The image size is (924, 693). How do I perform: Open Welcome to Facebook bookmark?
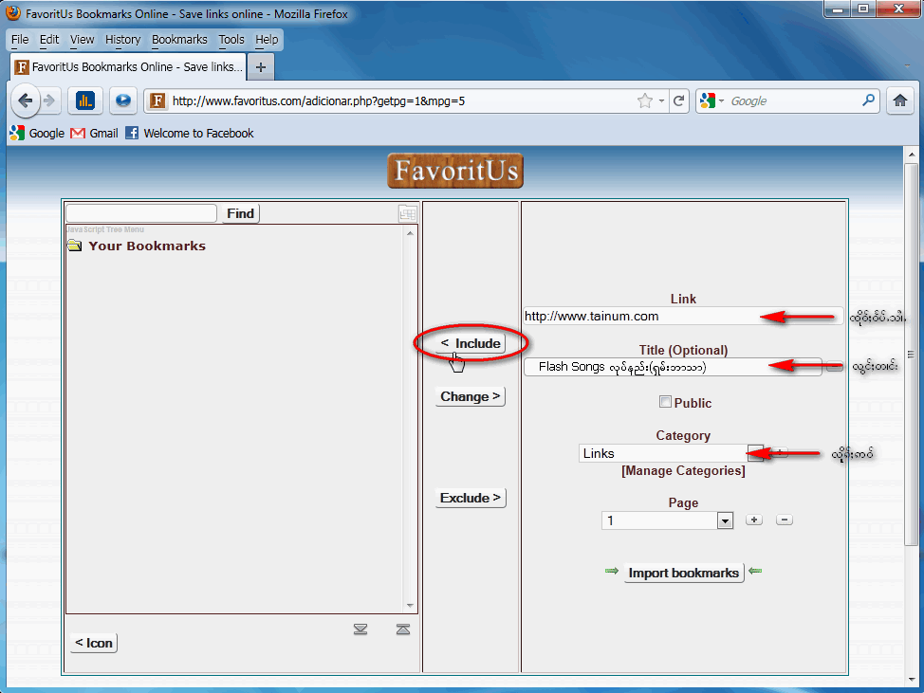point(190,133)
